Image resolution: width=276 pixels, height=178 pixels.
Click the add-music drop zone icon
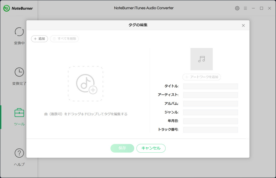coord(85,84)
